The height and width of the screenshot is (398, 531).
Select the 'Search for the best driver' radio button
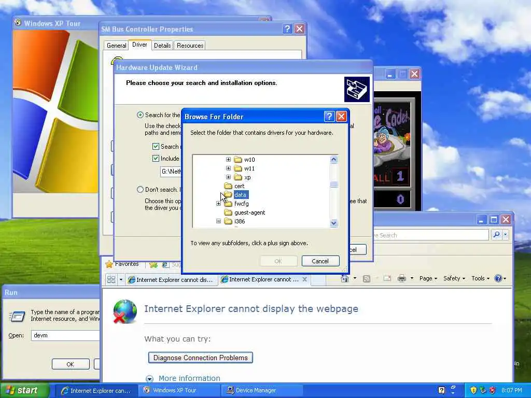(x=140, y=115)
